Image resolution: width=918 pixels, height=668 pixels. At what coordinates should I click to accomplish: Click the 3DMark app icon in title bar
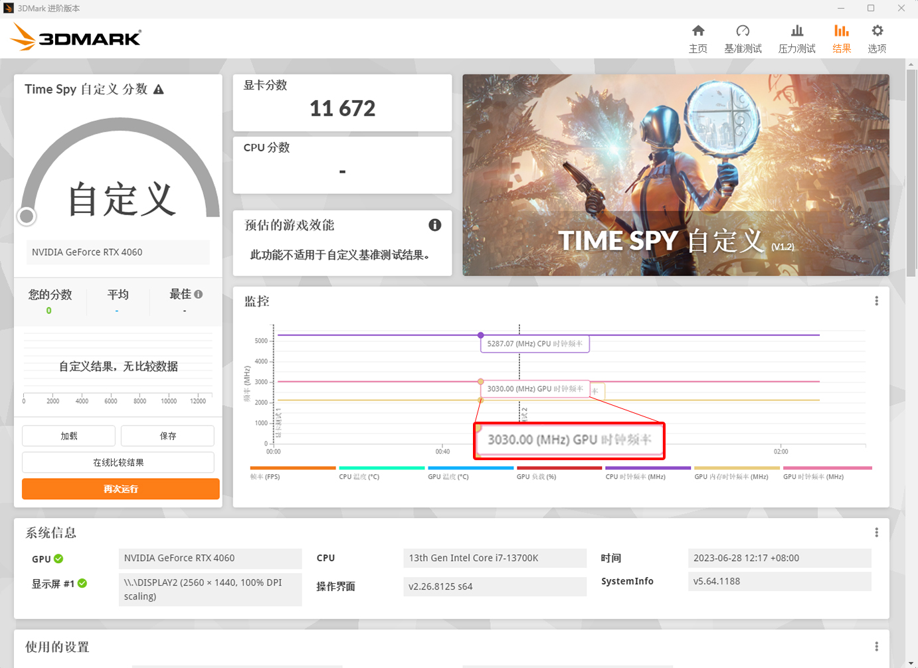(x=9, y=8)
